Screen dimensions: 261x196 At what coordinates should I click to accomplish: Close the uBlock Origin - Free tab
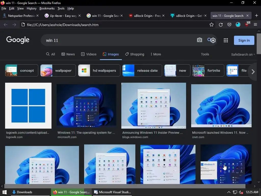[x=163, y=16]
